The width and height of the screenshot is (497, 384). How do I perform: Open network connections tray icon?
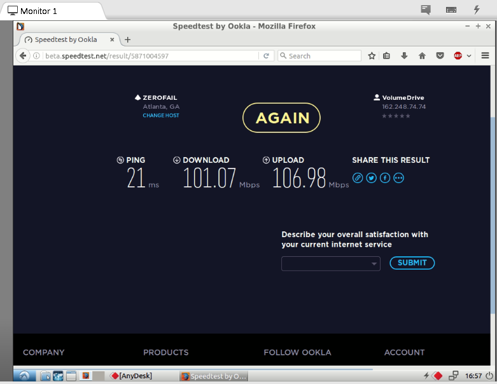[454, 376]
